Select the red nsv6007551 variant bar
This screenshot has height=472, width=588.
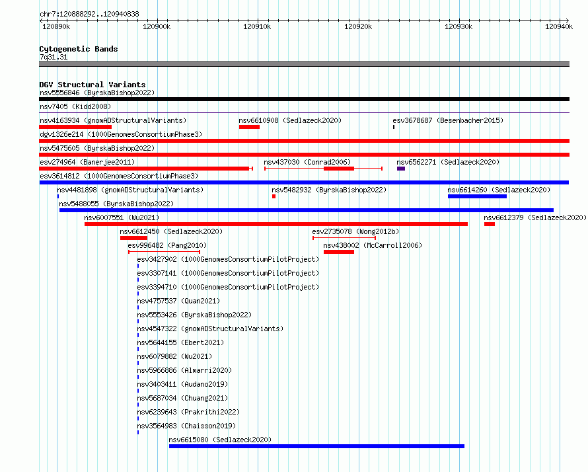tap(276, 224)
